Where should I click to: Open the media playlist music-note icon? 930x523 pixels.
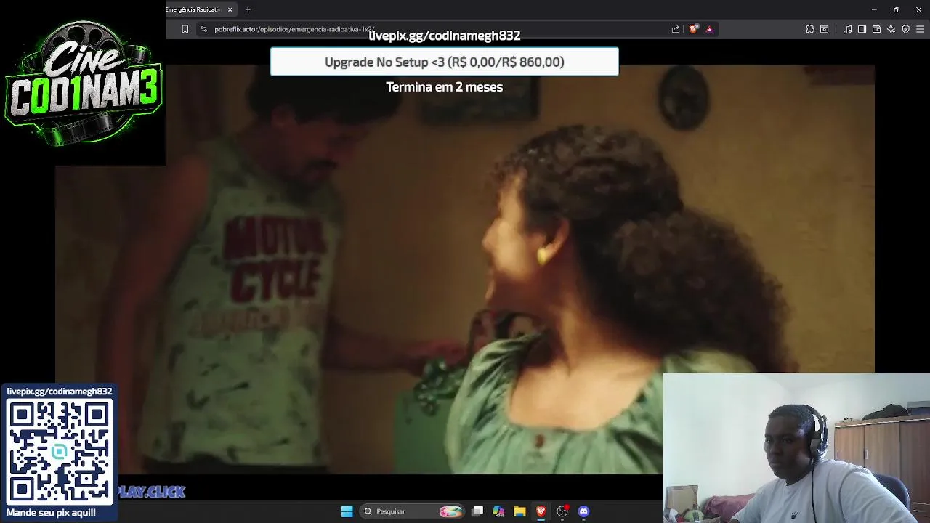pos(848,29)
